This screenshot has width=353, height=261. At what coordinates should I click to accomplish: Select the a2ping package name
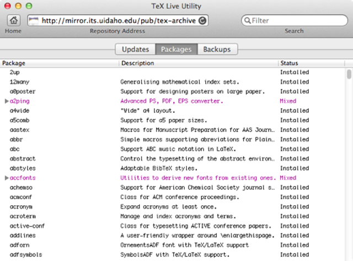point(20,101)
